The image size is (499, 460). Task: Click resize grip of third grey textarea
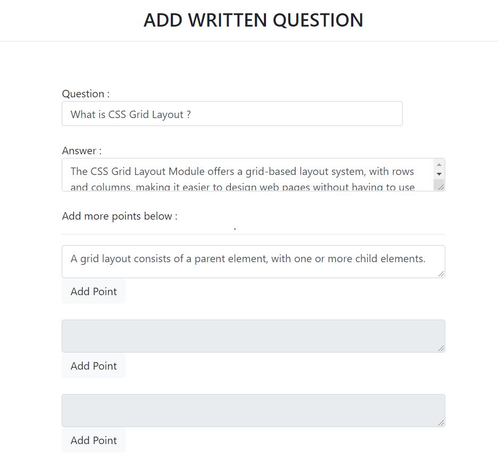(441, 423)
